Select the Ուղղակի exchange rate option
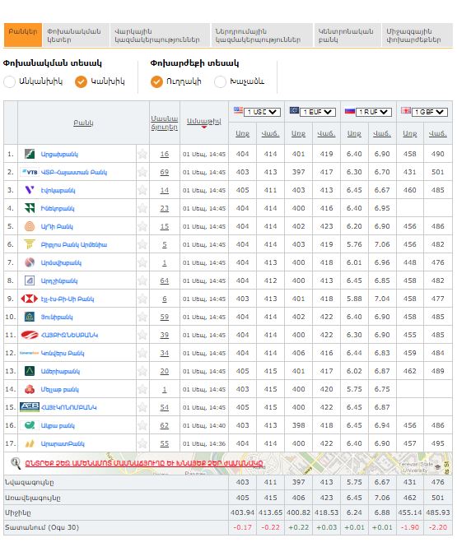The height and width of the screenshot is (547, 457). (156, 81)
